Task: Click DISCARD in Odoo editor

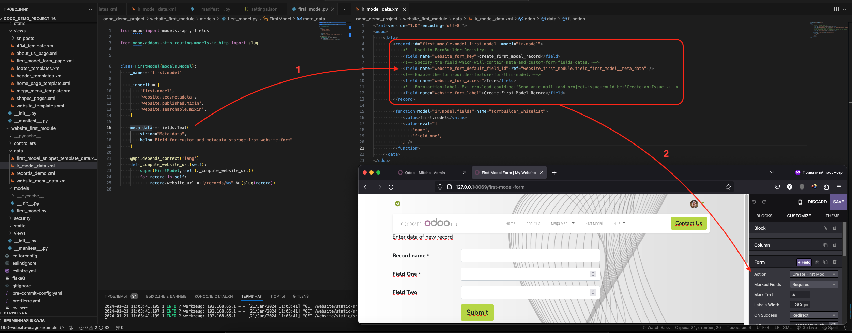Action: click(x=817, y=202)
